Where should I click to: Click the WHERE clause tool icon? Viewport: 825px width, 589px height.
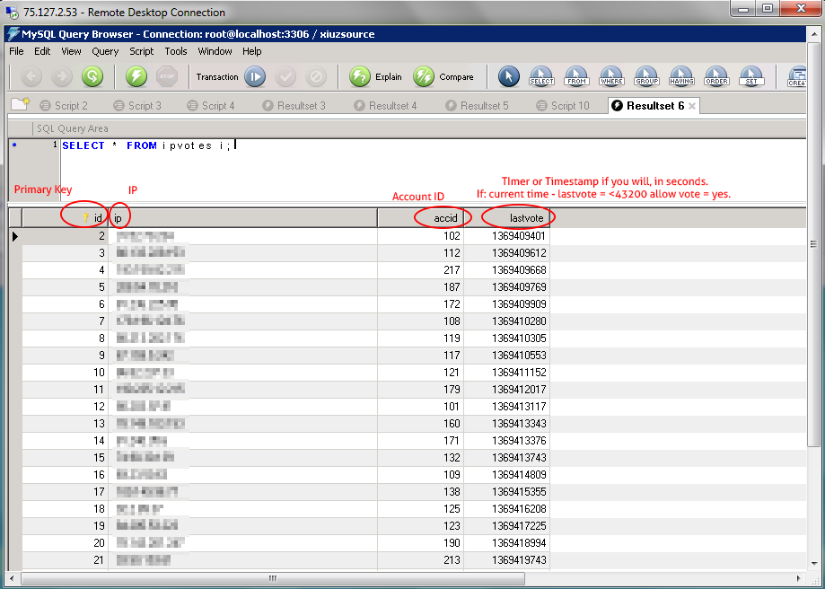[x=611, y=77]
